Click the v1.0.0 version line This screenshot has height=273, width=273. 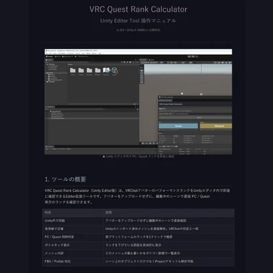pyautogui.click(x=138, y=30)
